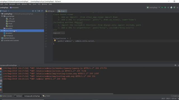179x100 pixels.
Task: Click the manage.py@LandingPage run panel title
Action: click(8, 65)
